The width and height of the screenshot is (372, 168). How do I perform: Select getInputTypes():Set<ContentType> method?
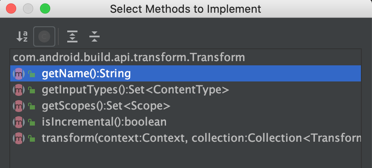point(186,90)
